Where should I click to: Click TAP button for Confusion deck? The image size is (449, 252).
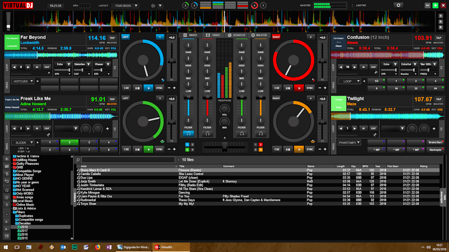(x=438, y=38)
